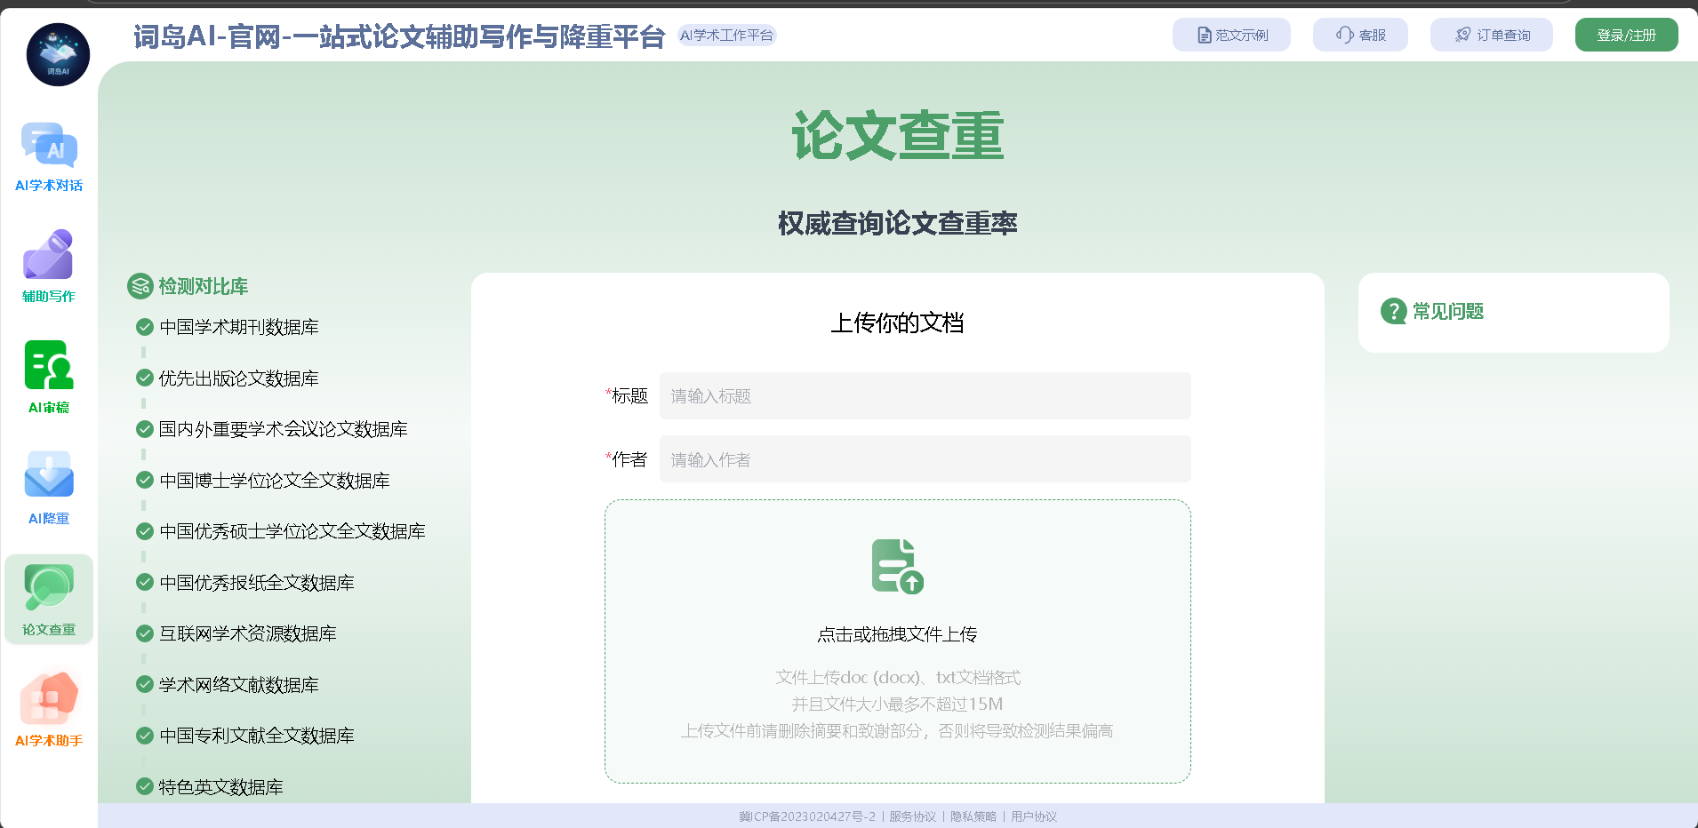
Task: Click the question mark icon beside 常见问题
Action: [1393, 312]
